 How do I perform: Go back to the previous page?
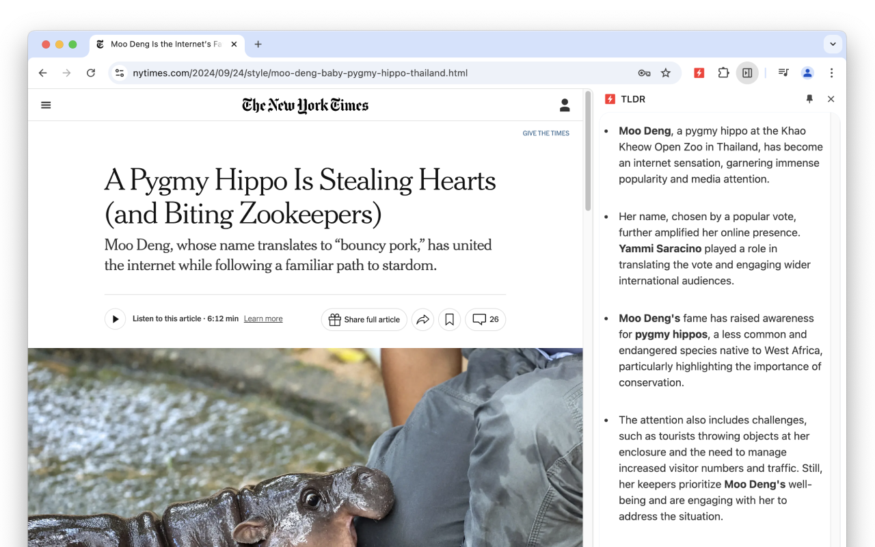tap(43, 73)
